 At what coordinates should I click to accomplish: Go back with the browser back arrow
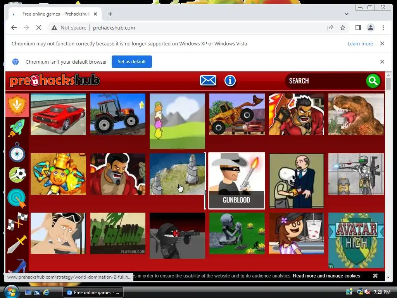14,28
